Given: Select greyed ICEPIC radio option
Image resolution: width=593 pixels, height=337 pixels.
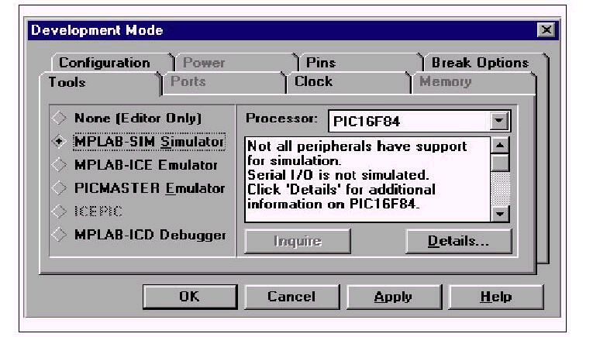Looking at the screenshot, I should pos(88,211).
